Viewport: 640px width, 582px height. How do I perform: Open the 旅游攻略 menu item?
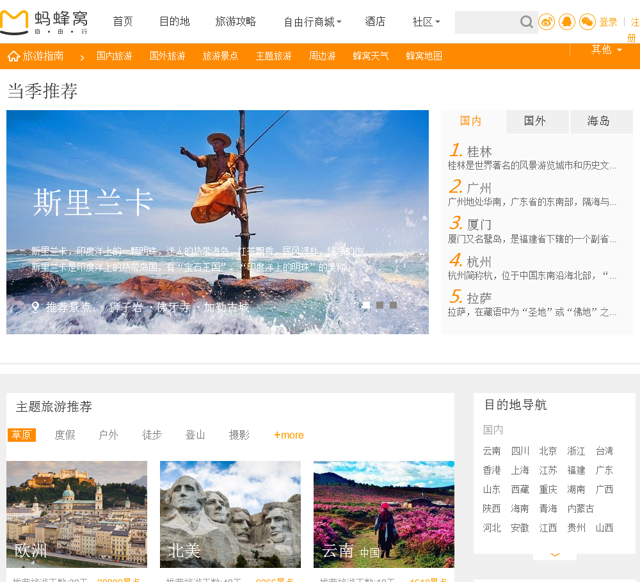tap(236, 21)
